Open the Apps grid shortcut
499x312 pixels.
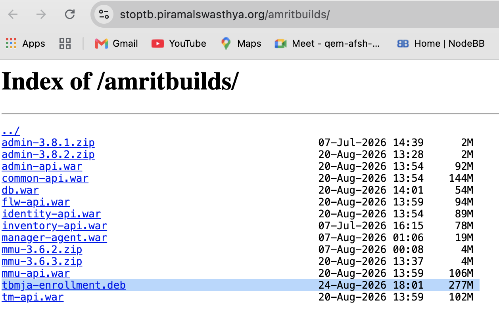tap(25, 43)
